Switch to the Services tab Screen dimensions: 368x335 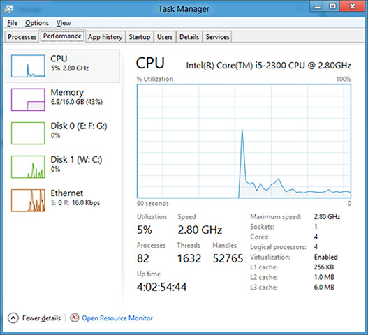(x=217, y=37)
